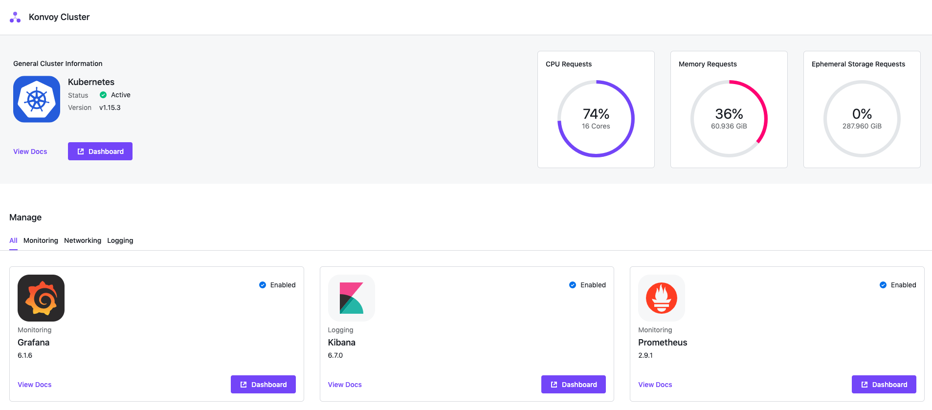Image resolution: width=932 pixels, height=410 pixels.
Task: Click the Prometheus flame icon
Action: 661,298
